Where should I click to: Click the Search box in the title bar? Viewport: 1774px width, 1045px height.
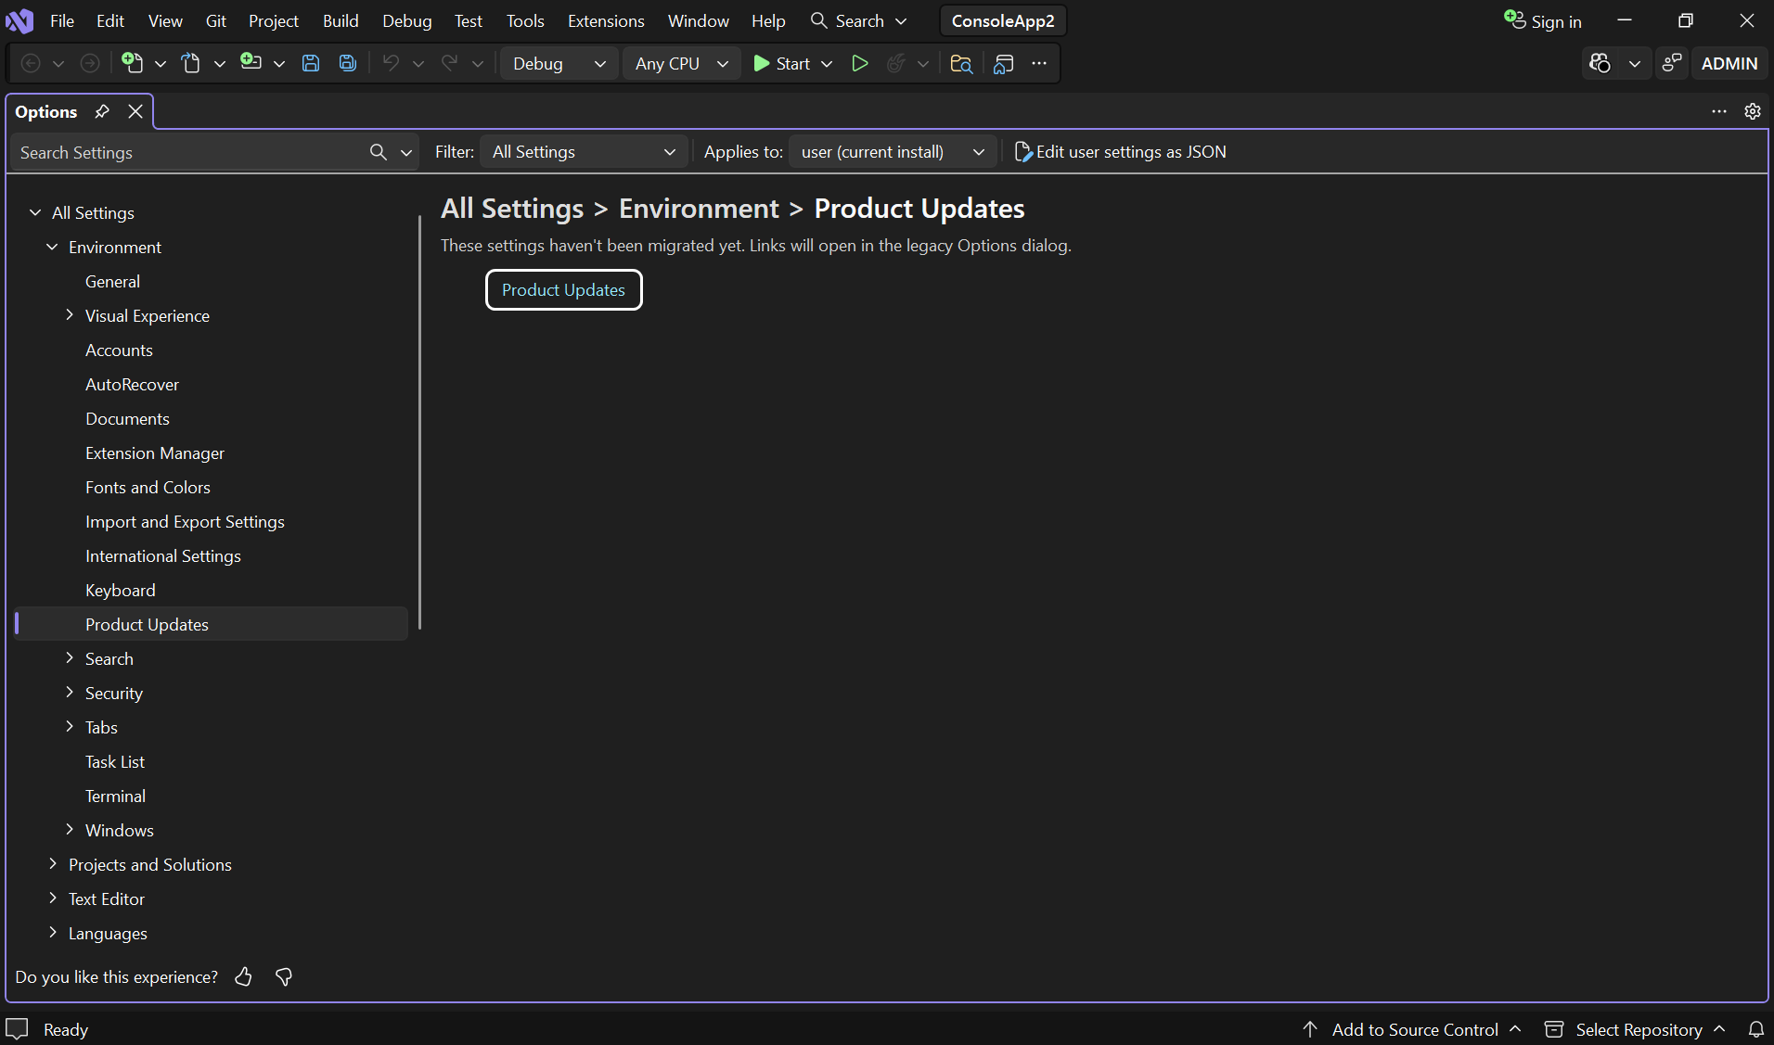tap(858, 20)
